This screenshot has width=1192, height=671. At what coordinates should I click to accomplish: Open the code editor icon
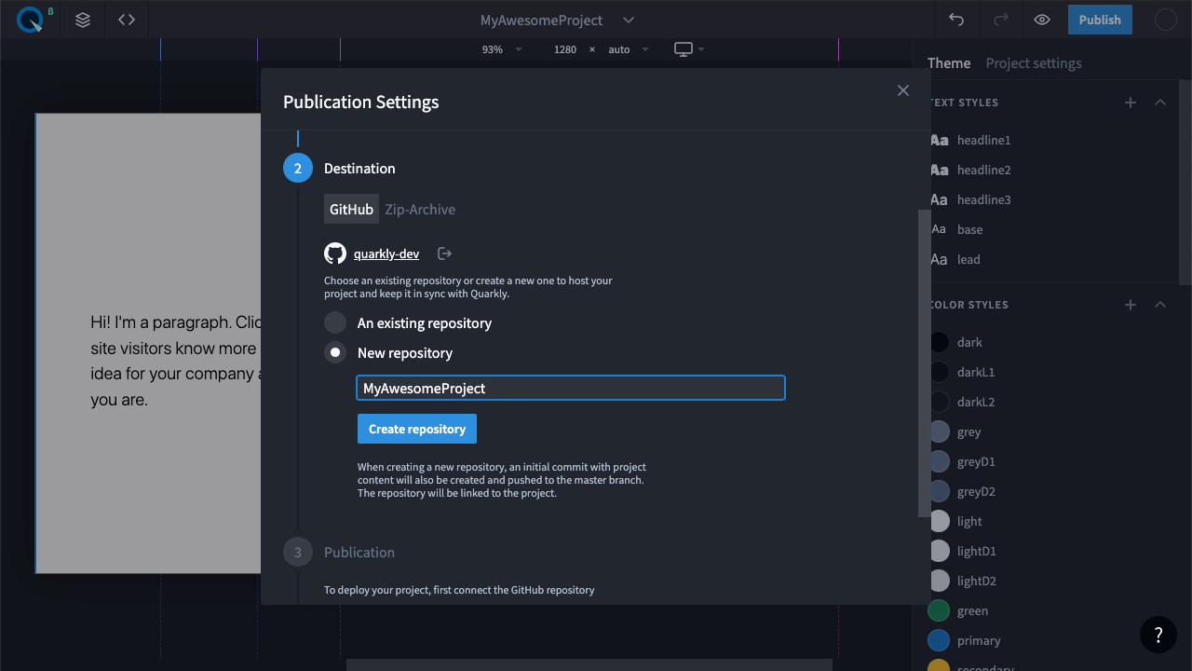coord(127,20)
